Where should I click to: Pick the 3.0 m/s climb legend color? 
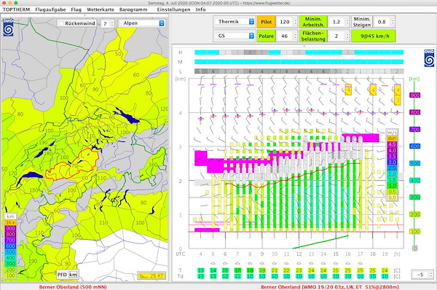point(392,162)
